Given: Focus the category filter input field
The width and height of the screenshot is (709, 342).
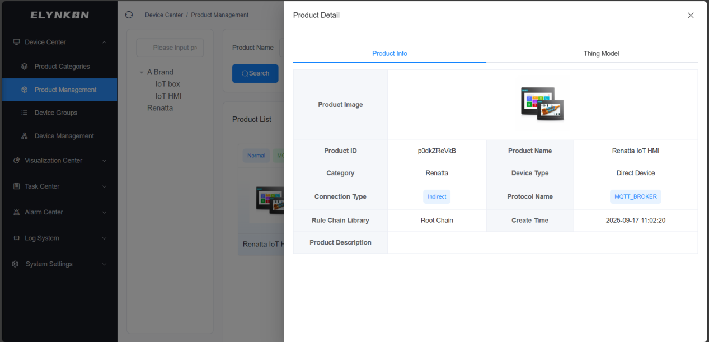Looking at the screenshot, I should (x=170, y=48).
